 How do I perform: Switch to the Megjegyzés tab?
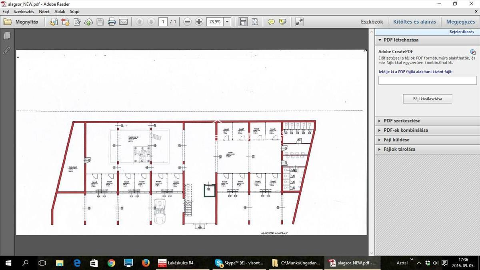(x=460, y=22)
